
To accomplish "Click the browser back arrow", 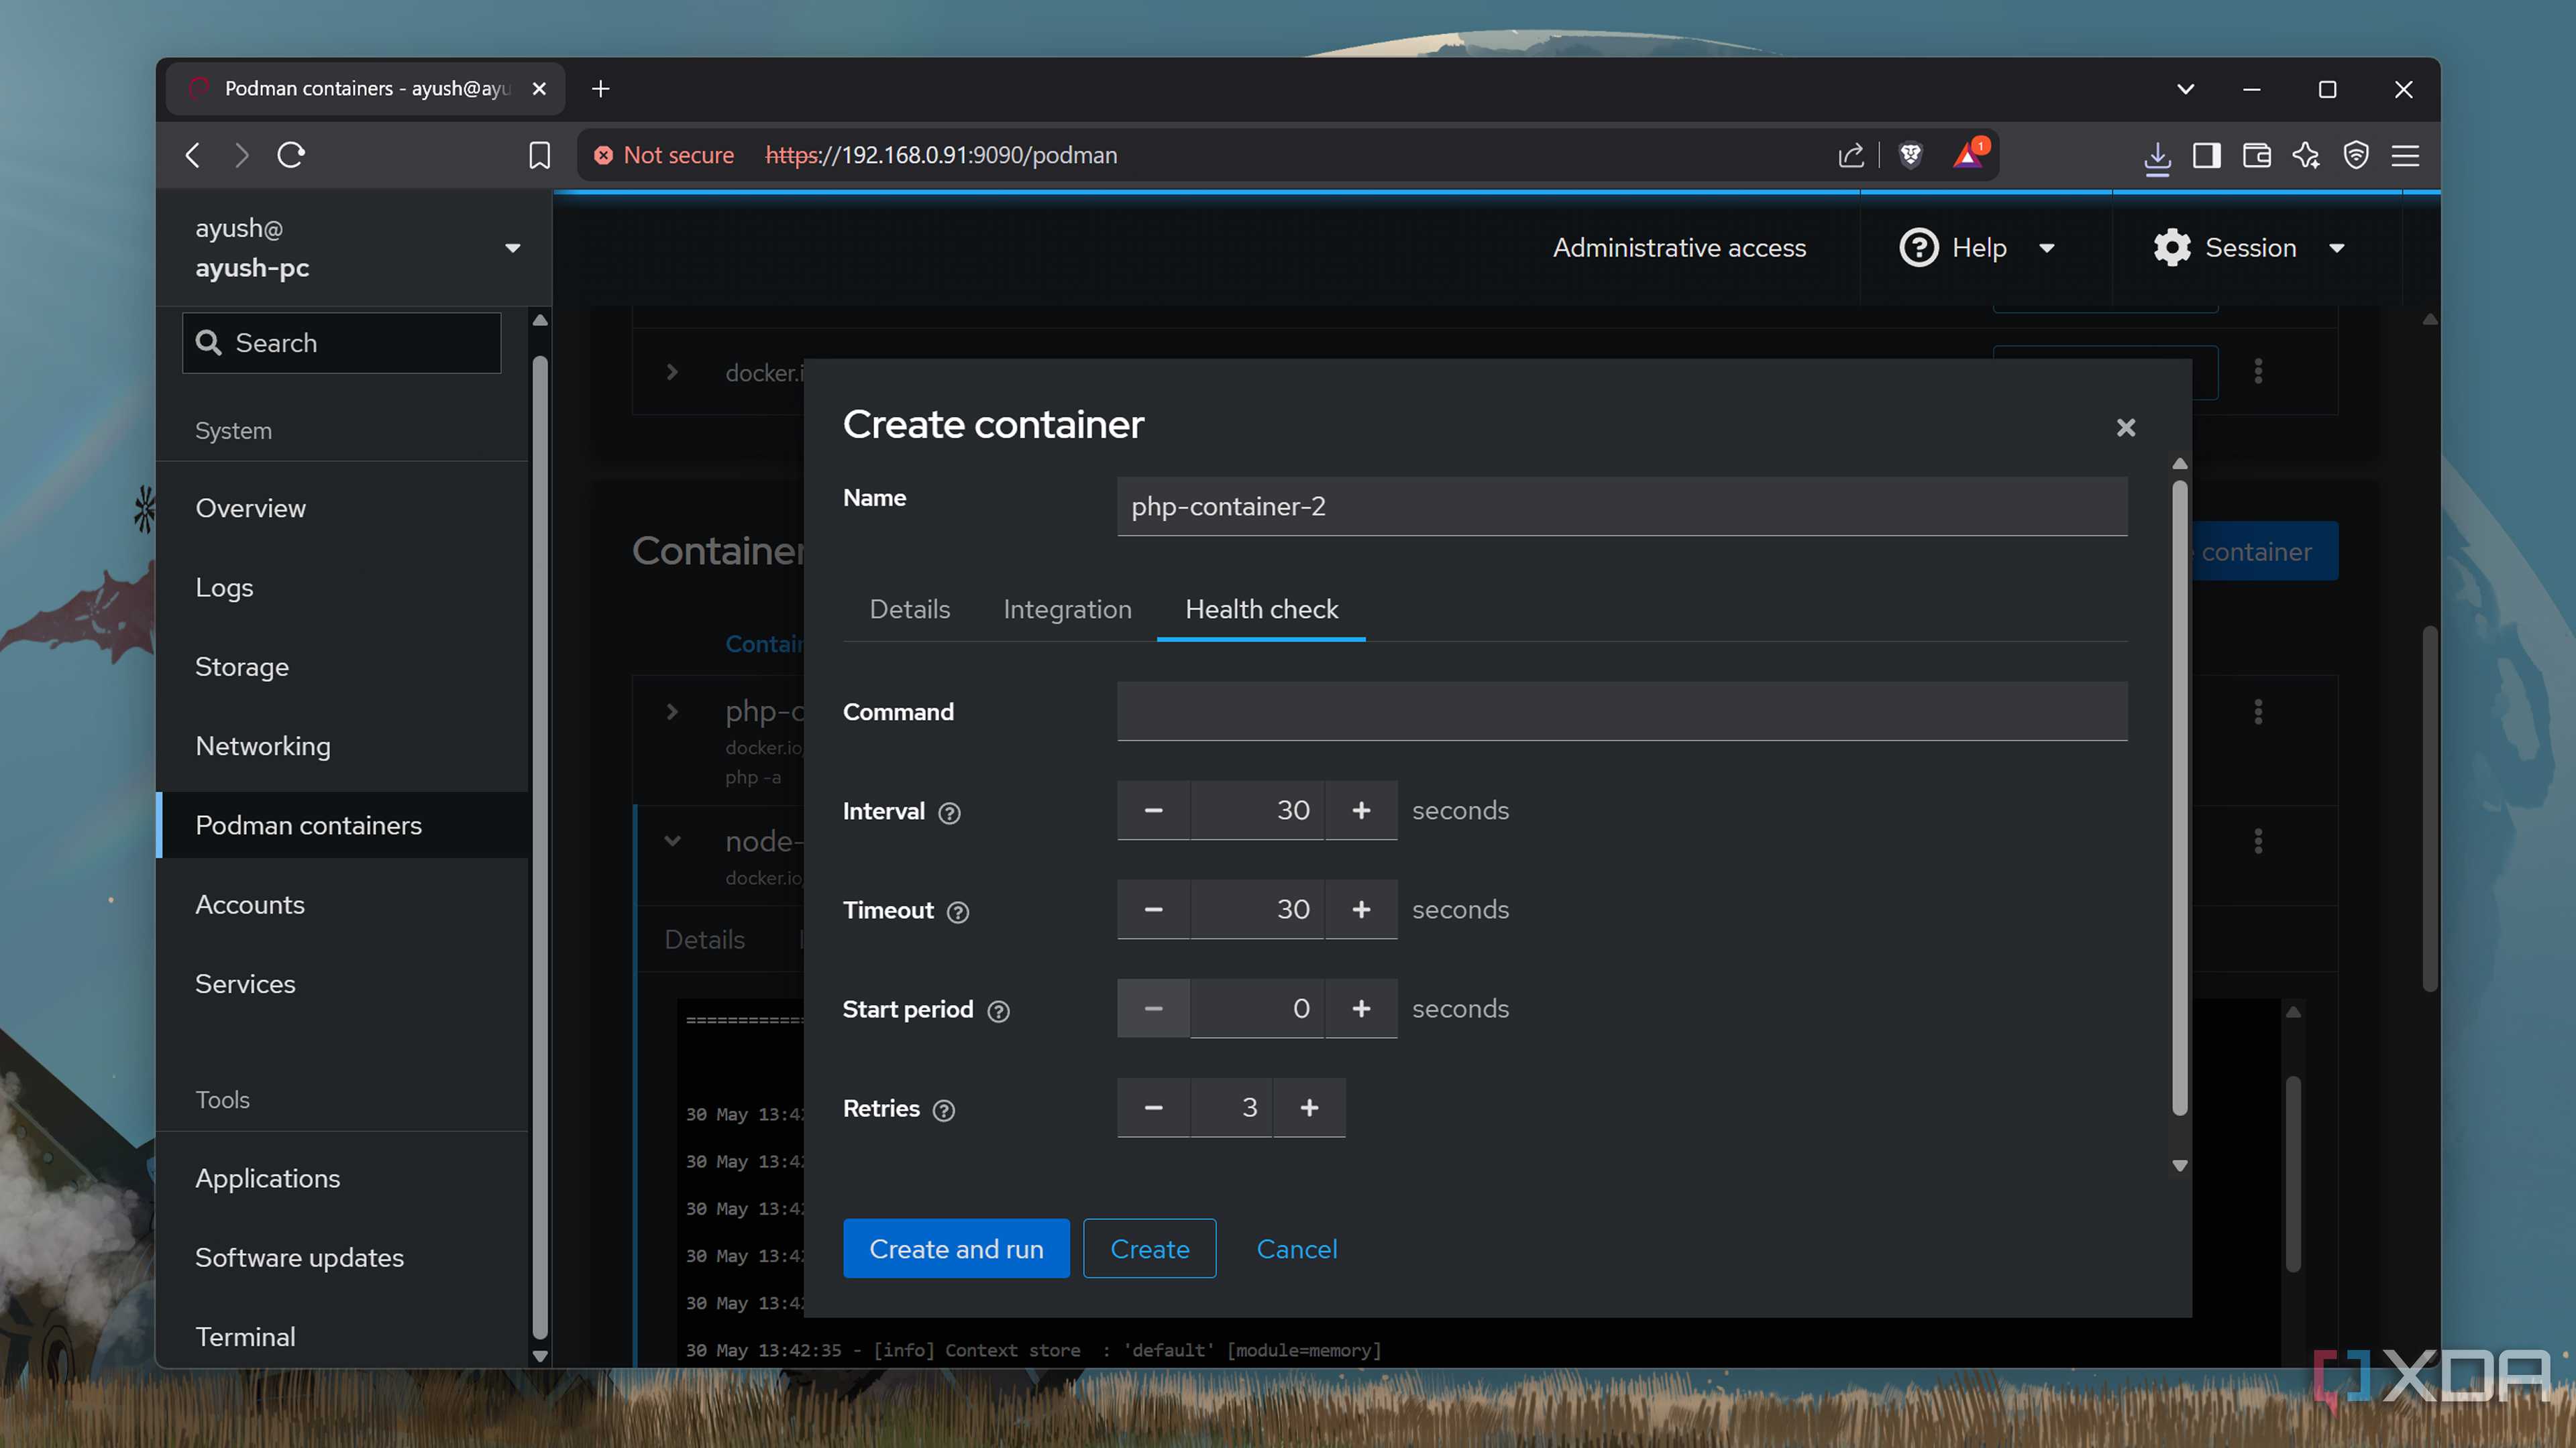I will (193, 155).
